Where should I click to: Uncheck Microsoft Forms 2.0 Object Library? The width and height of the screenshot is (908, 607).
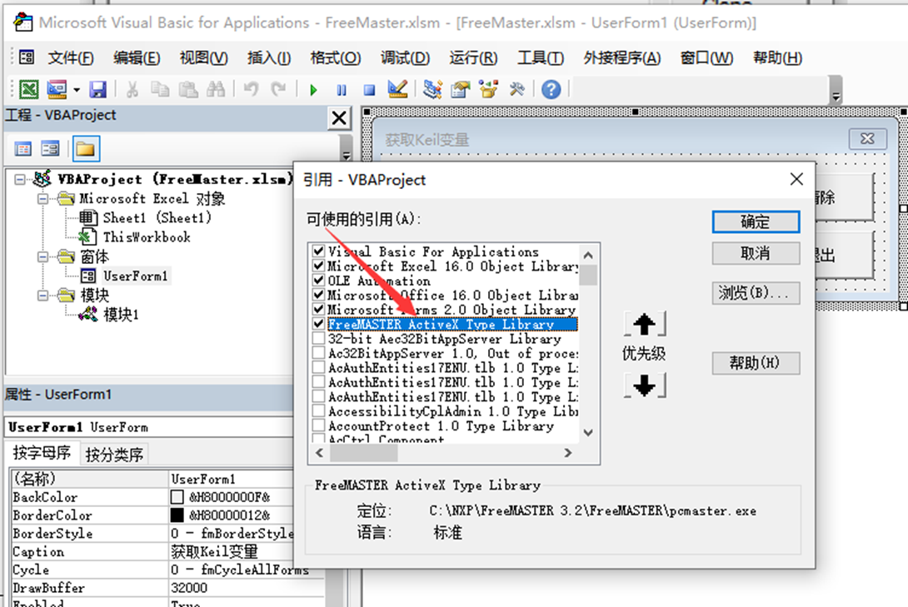[x=318, y=309]
